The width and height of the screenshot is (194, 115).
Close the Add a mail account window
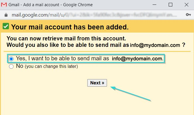pyautogui.click(x=186, y=5)
